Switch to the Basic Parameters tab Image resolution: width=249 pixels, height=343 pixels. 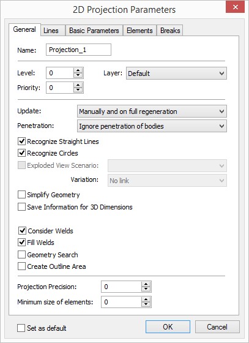[94, 31]
